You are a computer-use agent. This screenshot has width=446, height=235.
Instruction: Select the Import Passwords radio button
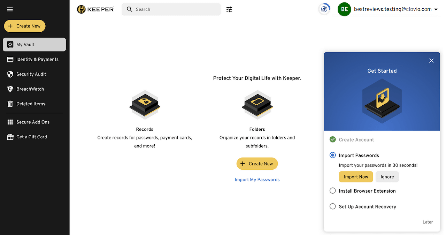coord(333,155)
